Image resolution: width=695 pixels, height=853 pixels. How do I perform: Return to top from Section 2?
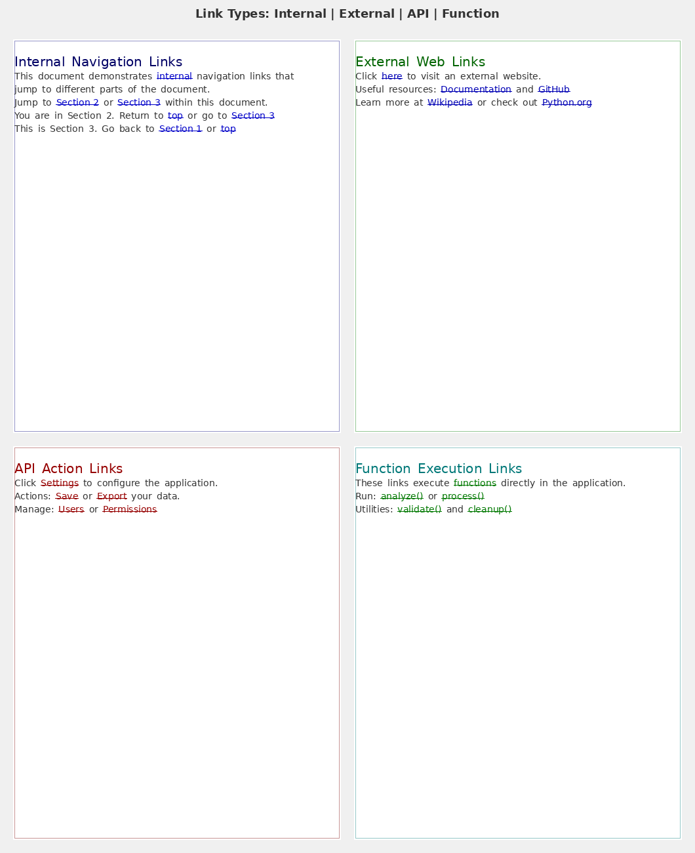(x=175, y=115)
